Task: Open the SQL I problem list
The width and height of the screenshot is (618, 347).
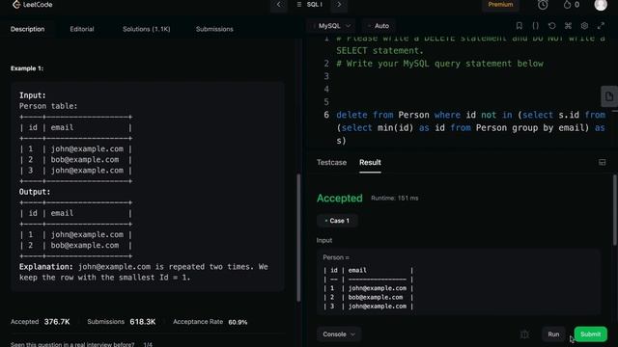Action: [309, 5]
